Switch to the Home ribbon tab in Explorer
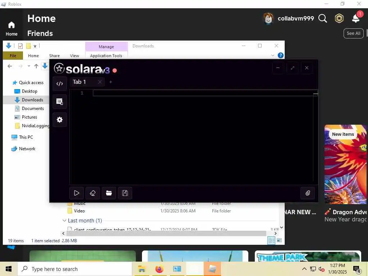368x276 pixels. coord(33,56)
